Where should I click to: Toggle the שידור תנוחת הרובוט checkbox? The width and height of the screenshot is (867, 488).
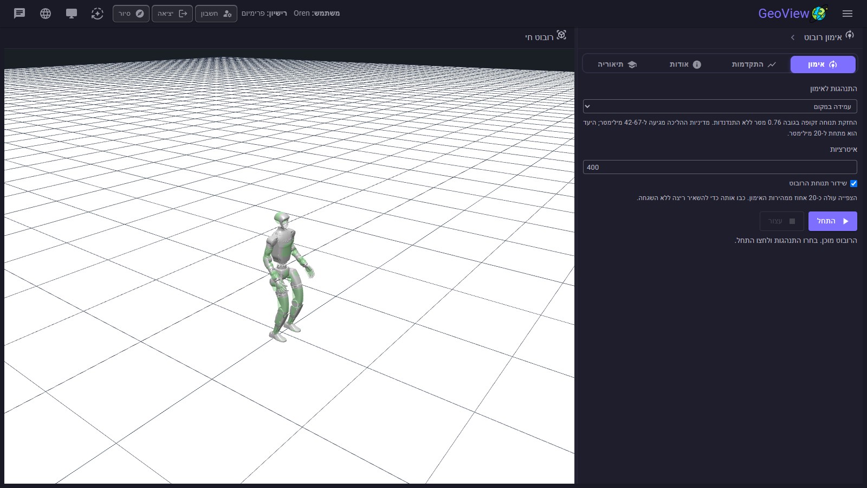tap(853, 183)
